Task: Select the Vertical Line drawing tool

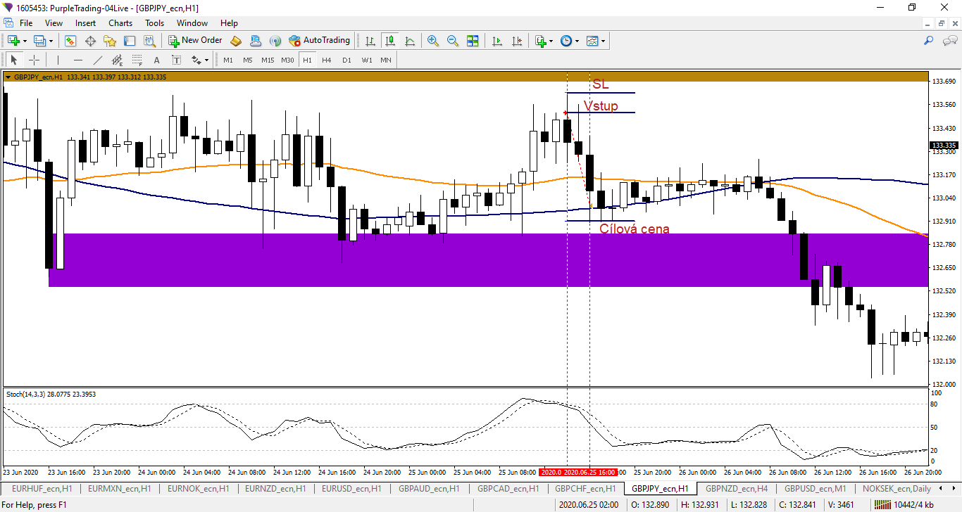Action: point(58,60)
